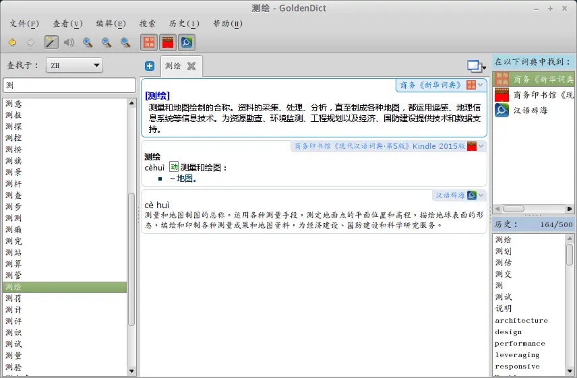Viewport: 577px width, 378px height.
Task: Toggle the red 现代汉语词典 toolbar icon
Action: click(168, 42)
